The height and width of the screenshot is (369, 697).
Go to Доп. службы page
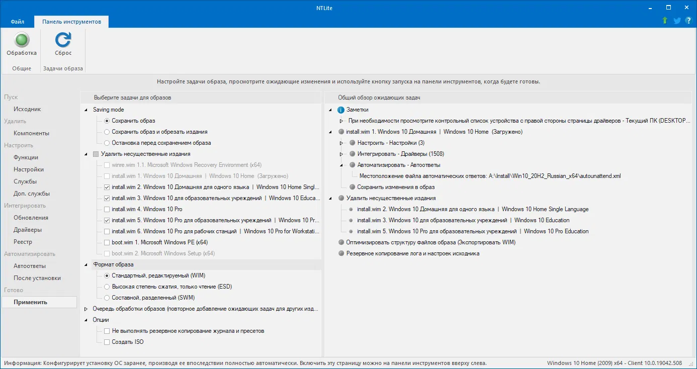coord(32,194)
